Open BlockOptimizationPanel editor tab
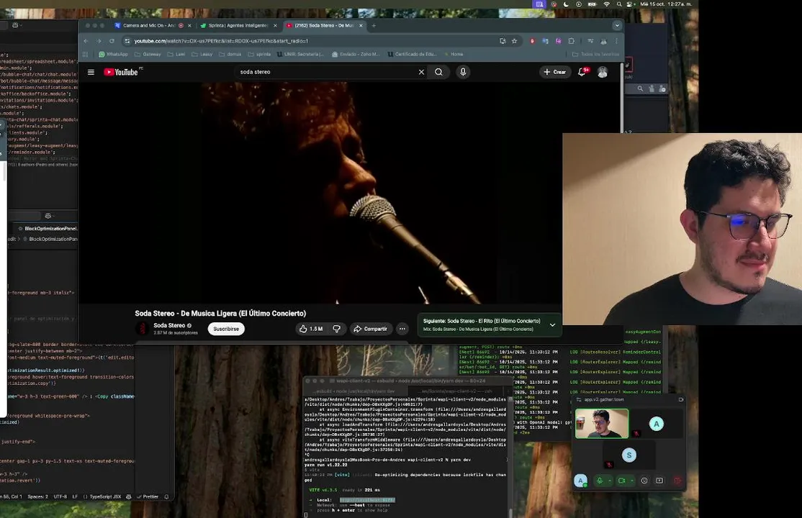This screenshot has height=518, width=802. tap(47, 229)
